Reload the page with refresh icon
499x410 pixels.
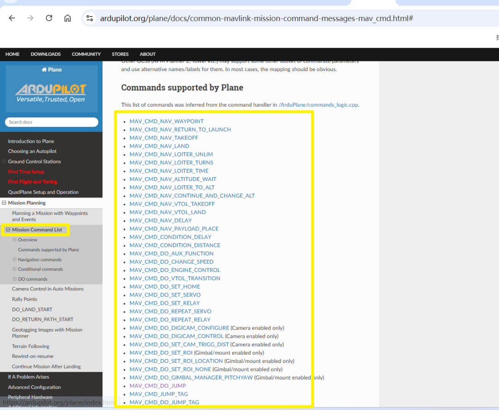click(x=49, y=18)
